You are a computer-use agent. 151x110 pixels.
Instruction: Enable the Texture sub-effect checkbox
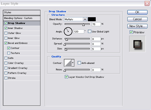point(9,53)
